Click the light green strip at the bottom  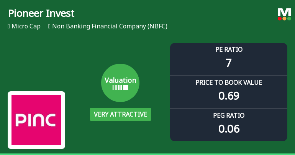[x=147, y=154]
